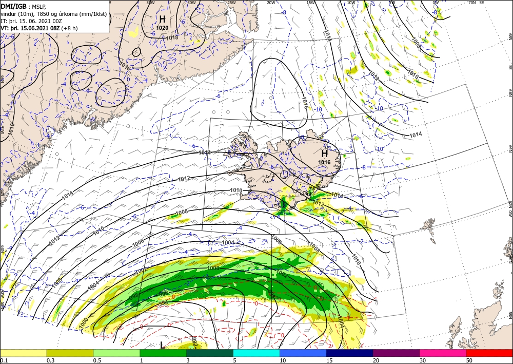This screenshot has height=364, width=513.
Task: Click the 992 isobar label
Action: tap(194, 342)
